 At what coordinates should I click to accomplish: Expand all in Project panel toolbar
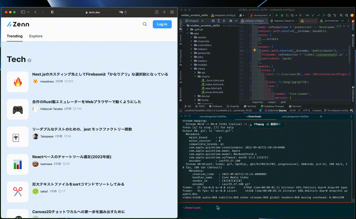pos(219,21)
